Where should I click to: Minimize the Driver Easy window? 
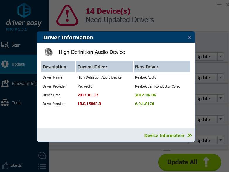pyautogui.click(x=219, y=5)
